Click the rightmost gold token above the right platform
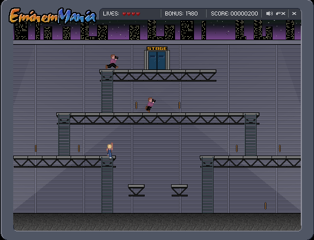The image size is (314, 240). tap(280, 149)
